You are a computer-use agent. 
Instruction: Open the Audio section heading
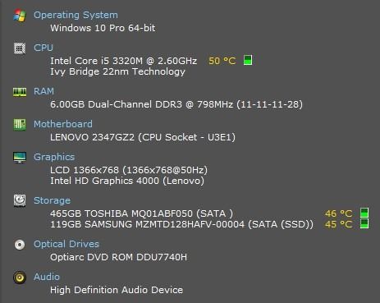coord(47,277)
